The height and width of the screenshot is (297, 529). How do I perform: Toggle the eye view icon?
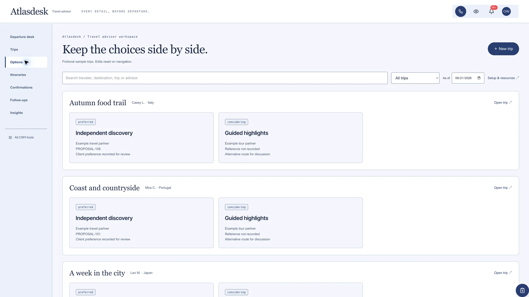(476, 12)
